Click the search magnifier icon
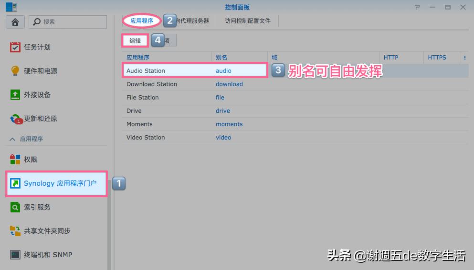Screen dimensions: 474x270 coord(37,22)
